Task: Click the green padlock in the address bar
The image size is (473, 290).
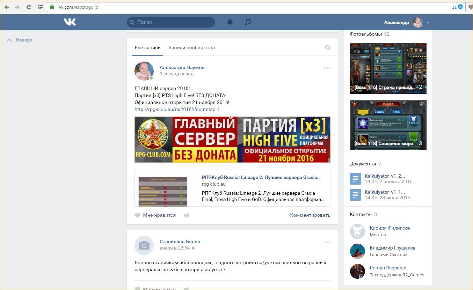Action: [52, 7]
